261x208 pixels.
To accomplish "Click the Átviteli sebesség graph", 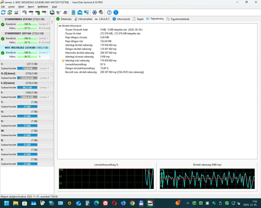I will 207,179.
